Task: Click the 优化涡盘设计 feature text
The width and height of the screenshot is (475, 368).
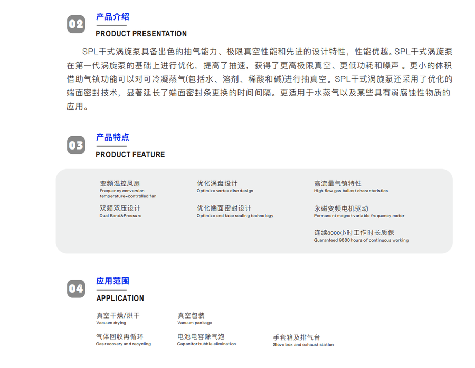Action: click(x=217, y=183)
